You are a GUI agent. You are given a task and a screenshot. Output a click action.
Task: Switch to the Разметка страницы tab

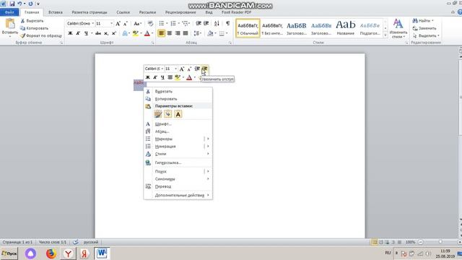pos(90,12)
